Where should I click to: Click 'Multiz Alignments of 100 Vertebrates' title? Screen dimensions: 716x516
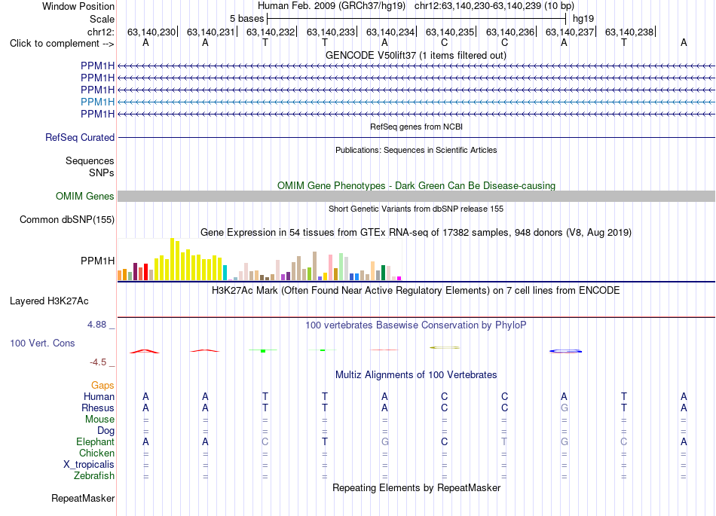(416, 374)
